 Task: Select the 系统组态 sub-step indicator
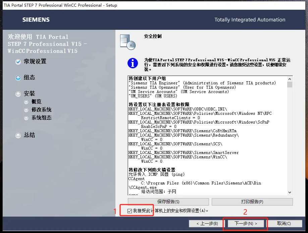coord(26,118)
